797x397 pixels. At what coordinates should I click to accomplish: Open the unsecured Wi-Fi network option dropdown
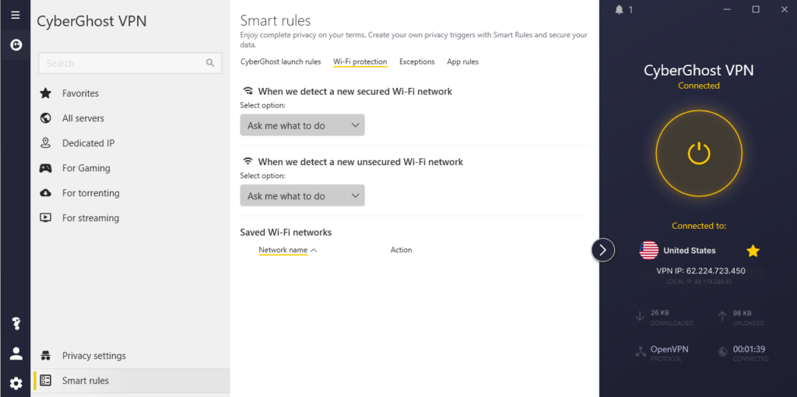[303, 195]
